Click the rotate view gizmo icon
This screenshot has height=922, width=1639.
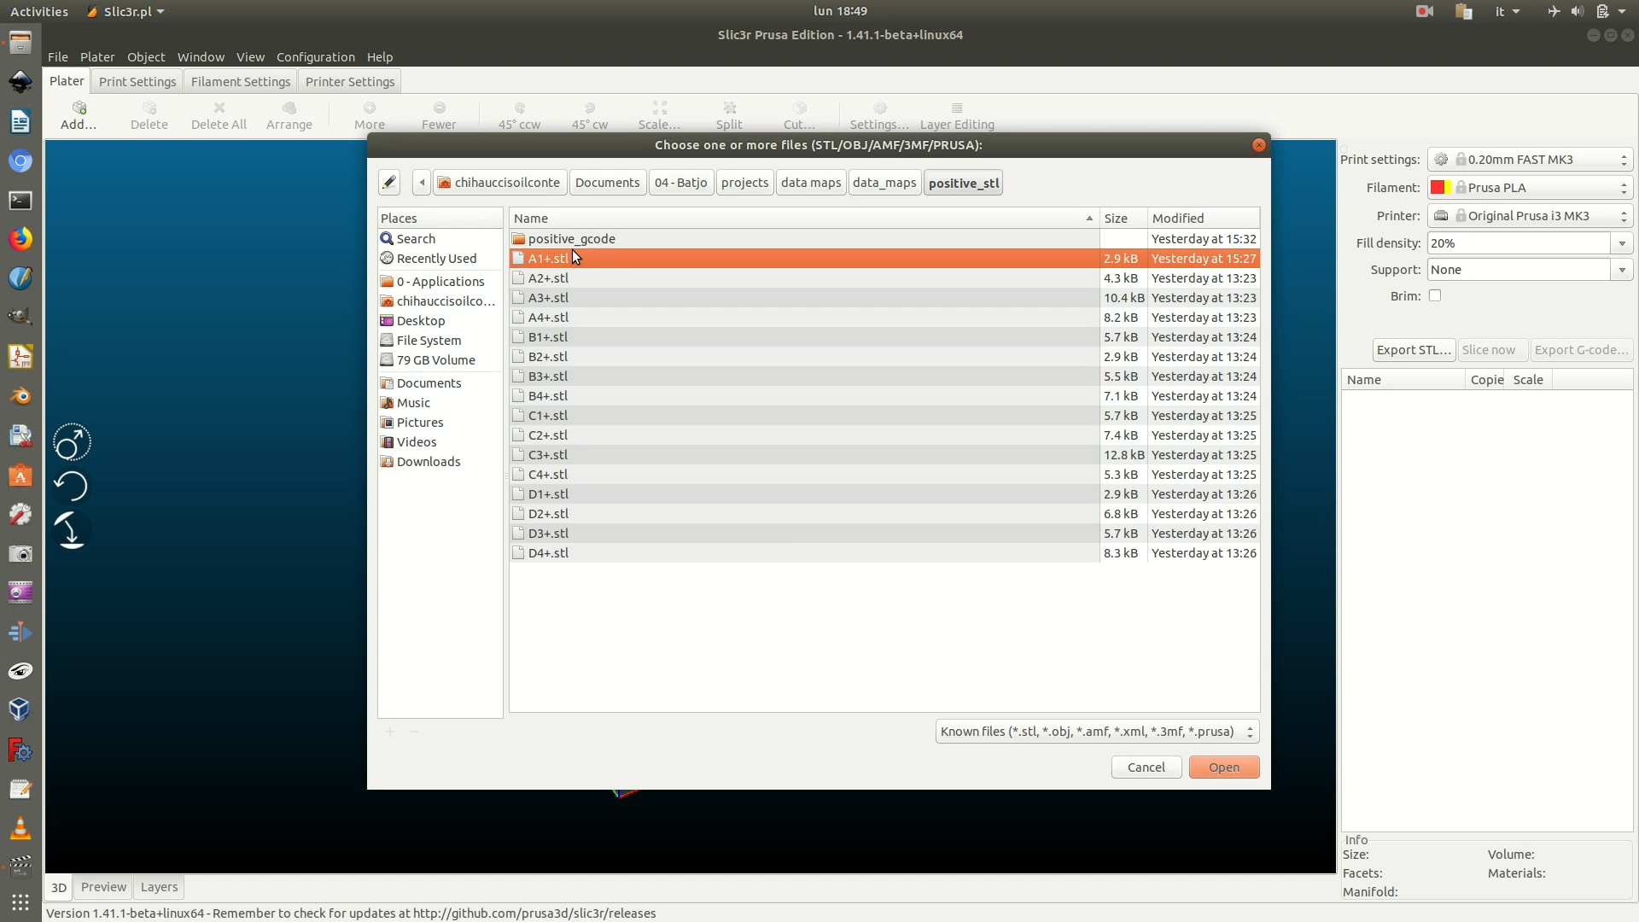(72, 443)
